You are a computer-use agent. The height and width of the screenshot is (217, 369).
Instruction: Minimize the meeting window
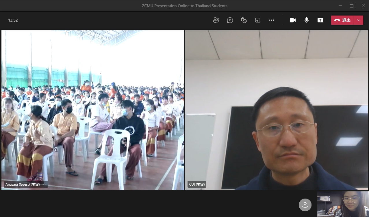341,6
